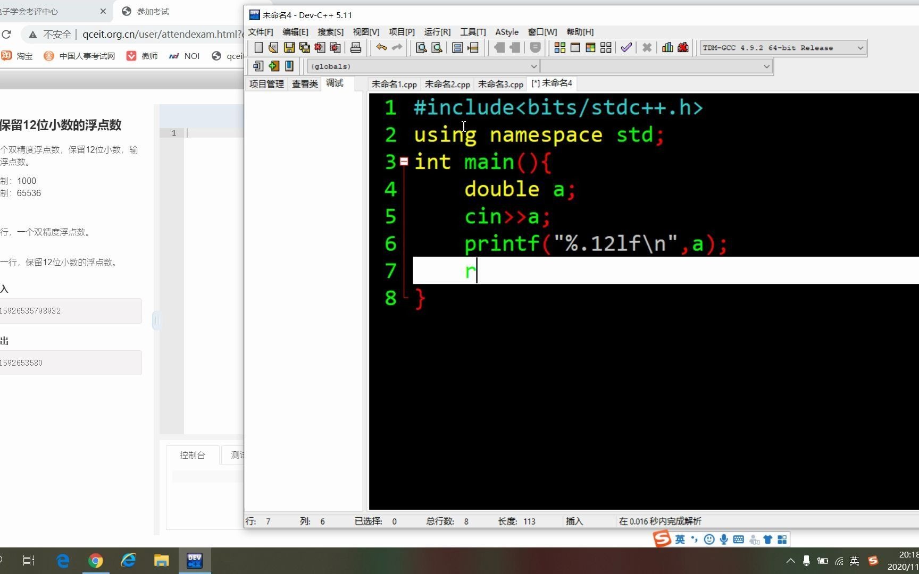The image size is (919, 574).
Task: Click the Go to line icon
Action: 473,48
